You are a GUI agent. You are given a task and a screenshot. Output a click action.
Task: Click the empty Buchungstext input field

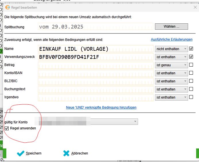click(x=96, y=89)
